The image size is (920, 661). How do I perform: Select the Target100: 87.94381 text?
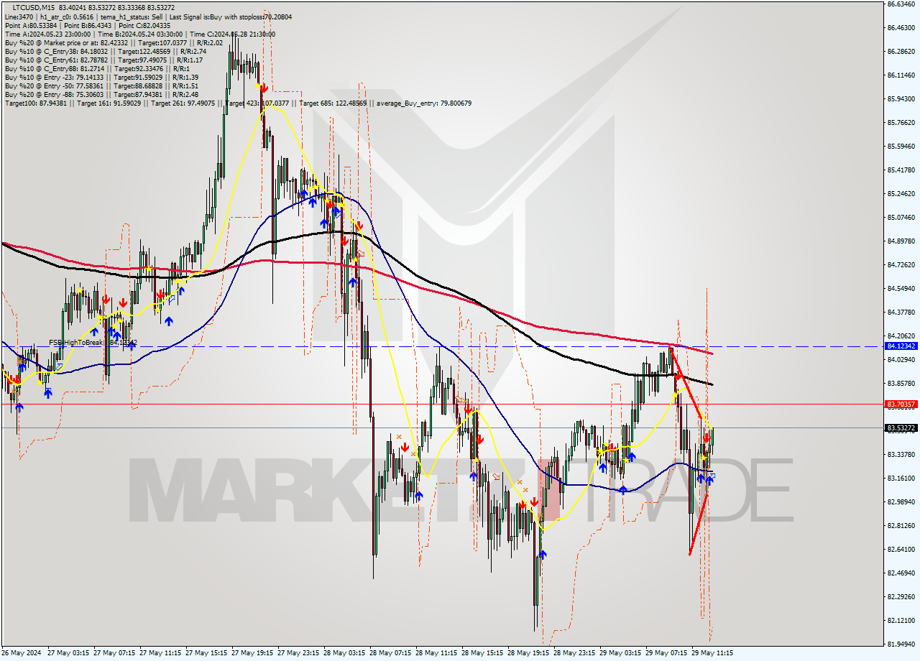click(36, 103)
